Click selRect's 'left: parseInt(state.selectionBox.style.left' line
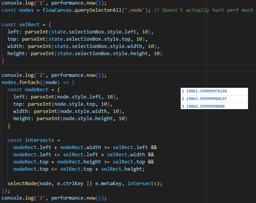The width and height of the screenshot is (256, 203). point(81,32)
